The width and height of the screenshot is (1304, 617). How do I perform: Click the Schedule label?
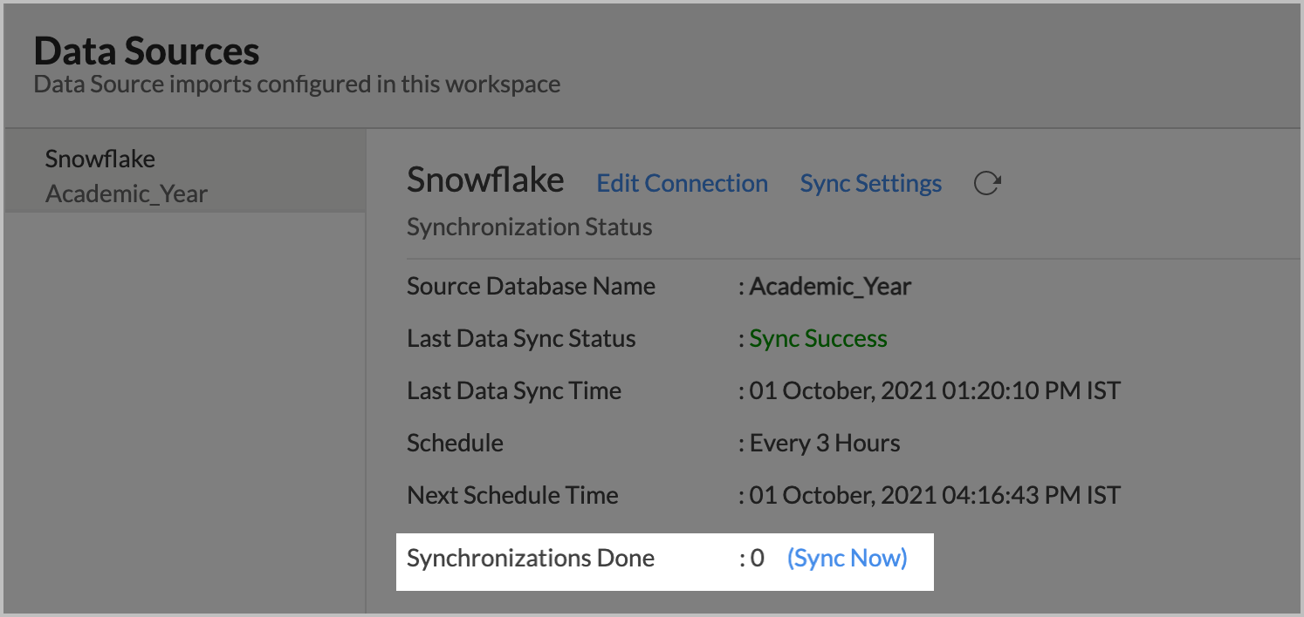coord(455,443)
